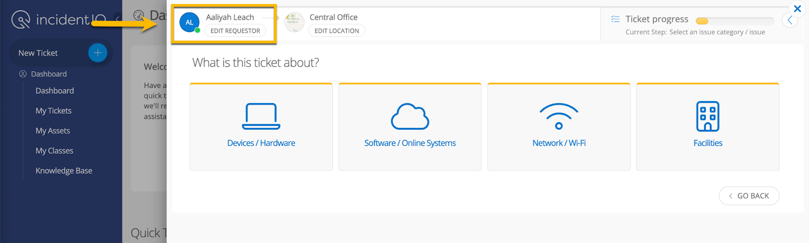Collapse the sidebar with the chevron near logo

(117, 19)
